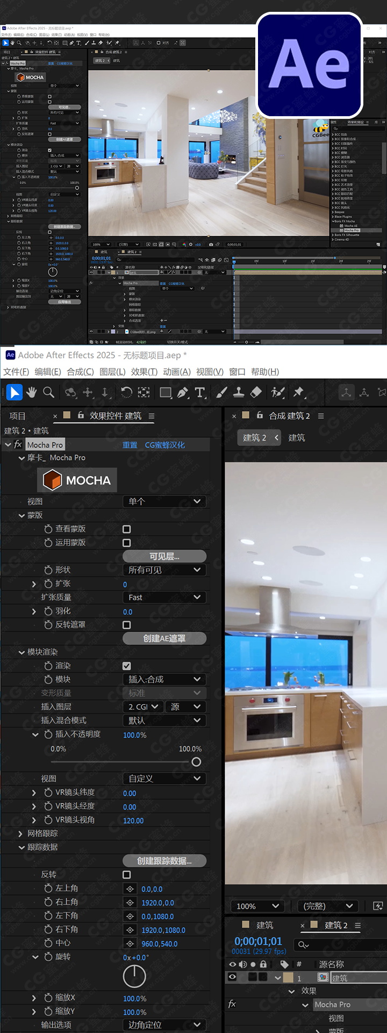Select the Selection arrow tool in enlarged toolbar
Screen dimensions: 387x1033
(15, 392)
